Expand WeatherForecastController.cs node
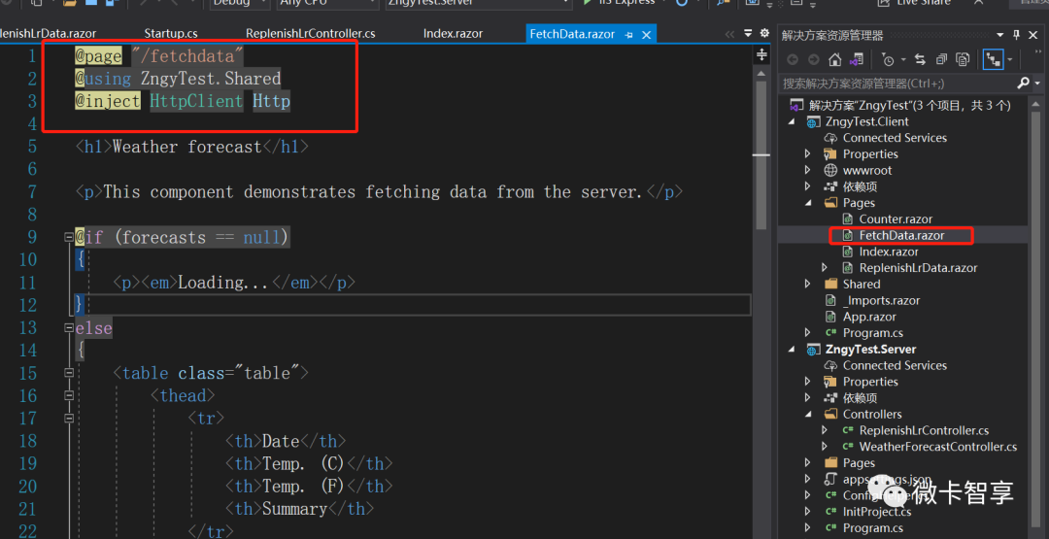Viewport: 1049px width, 539px height. coord(825,447)
